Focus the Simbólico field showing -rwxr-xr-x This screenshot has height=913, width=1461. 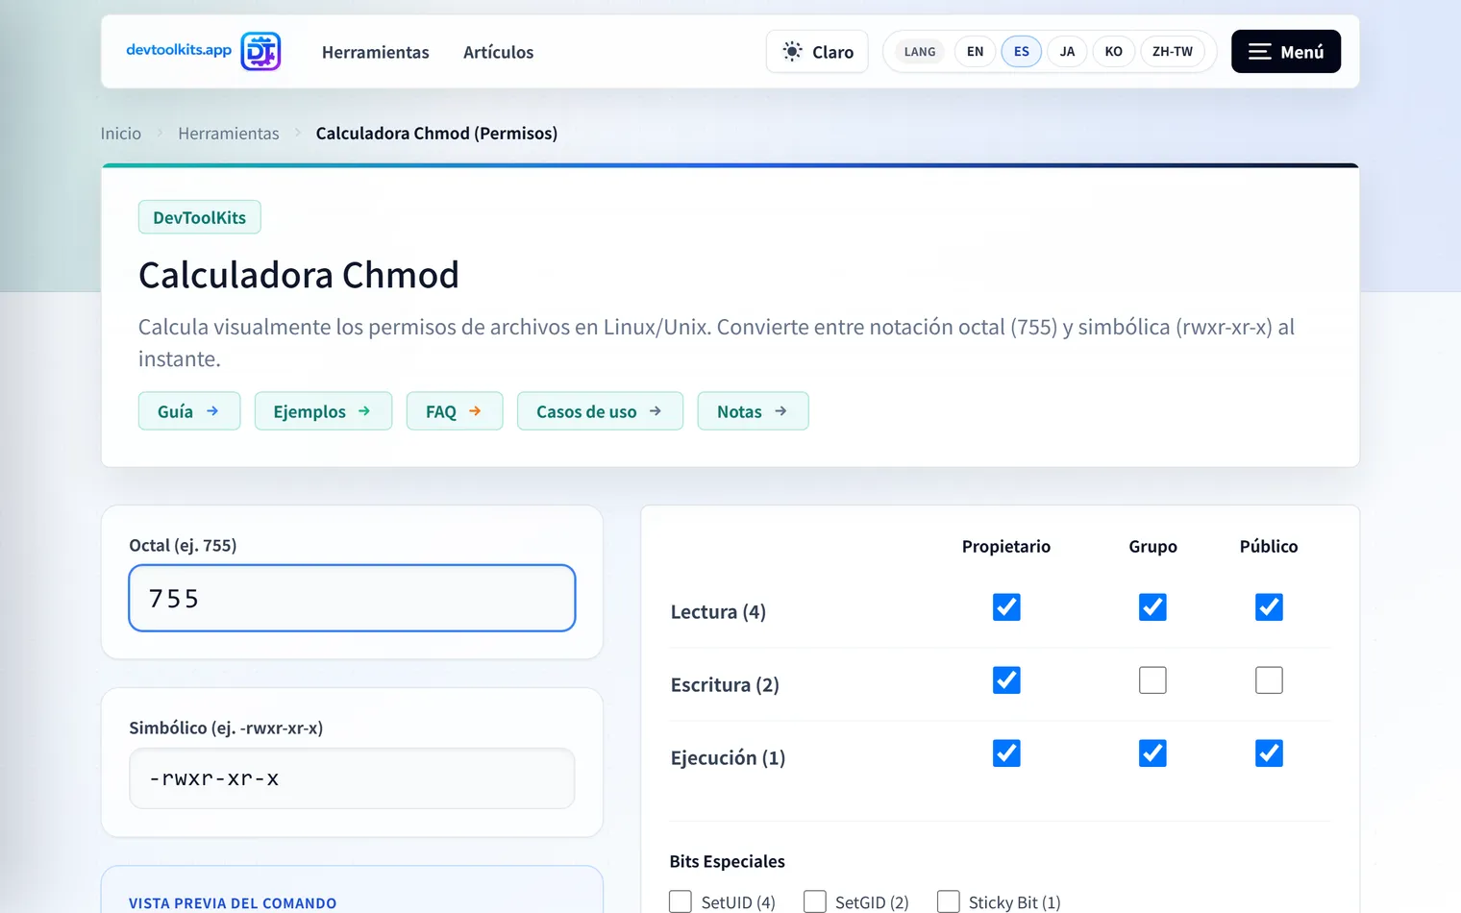tap(352, 778)
